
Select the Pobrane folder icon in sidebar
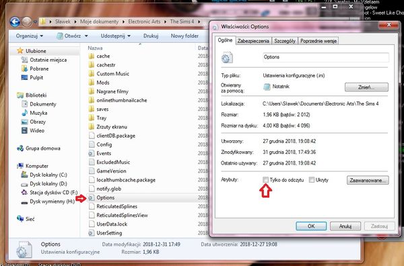pos(24,69)
